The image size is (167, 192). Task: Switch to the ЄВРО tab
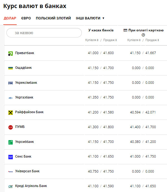tap(26, 18)
